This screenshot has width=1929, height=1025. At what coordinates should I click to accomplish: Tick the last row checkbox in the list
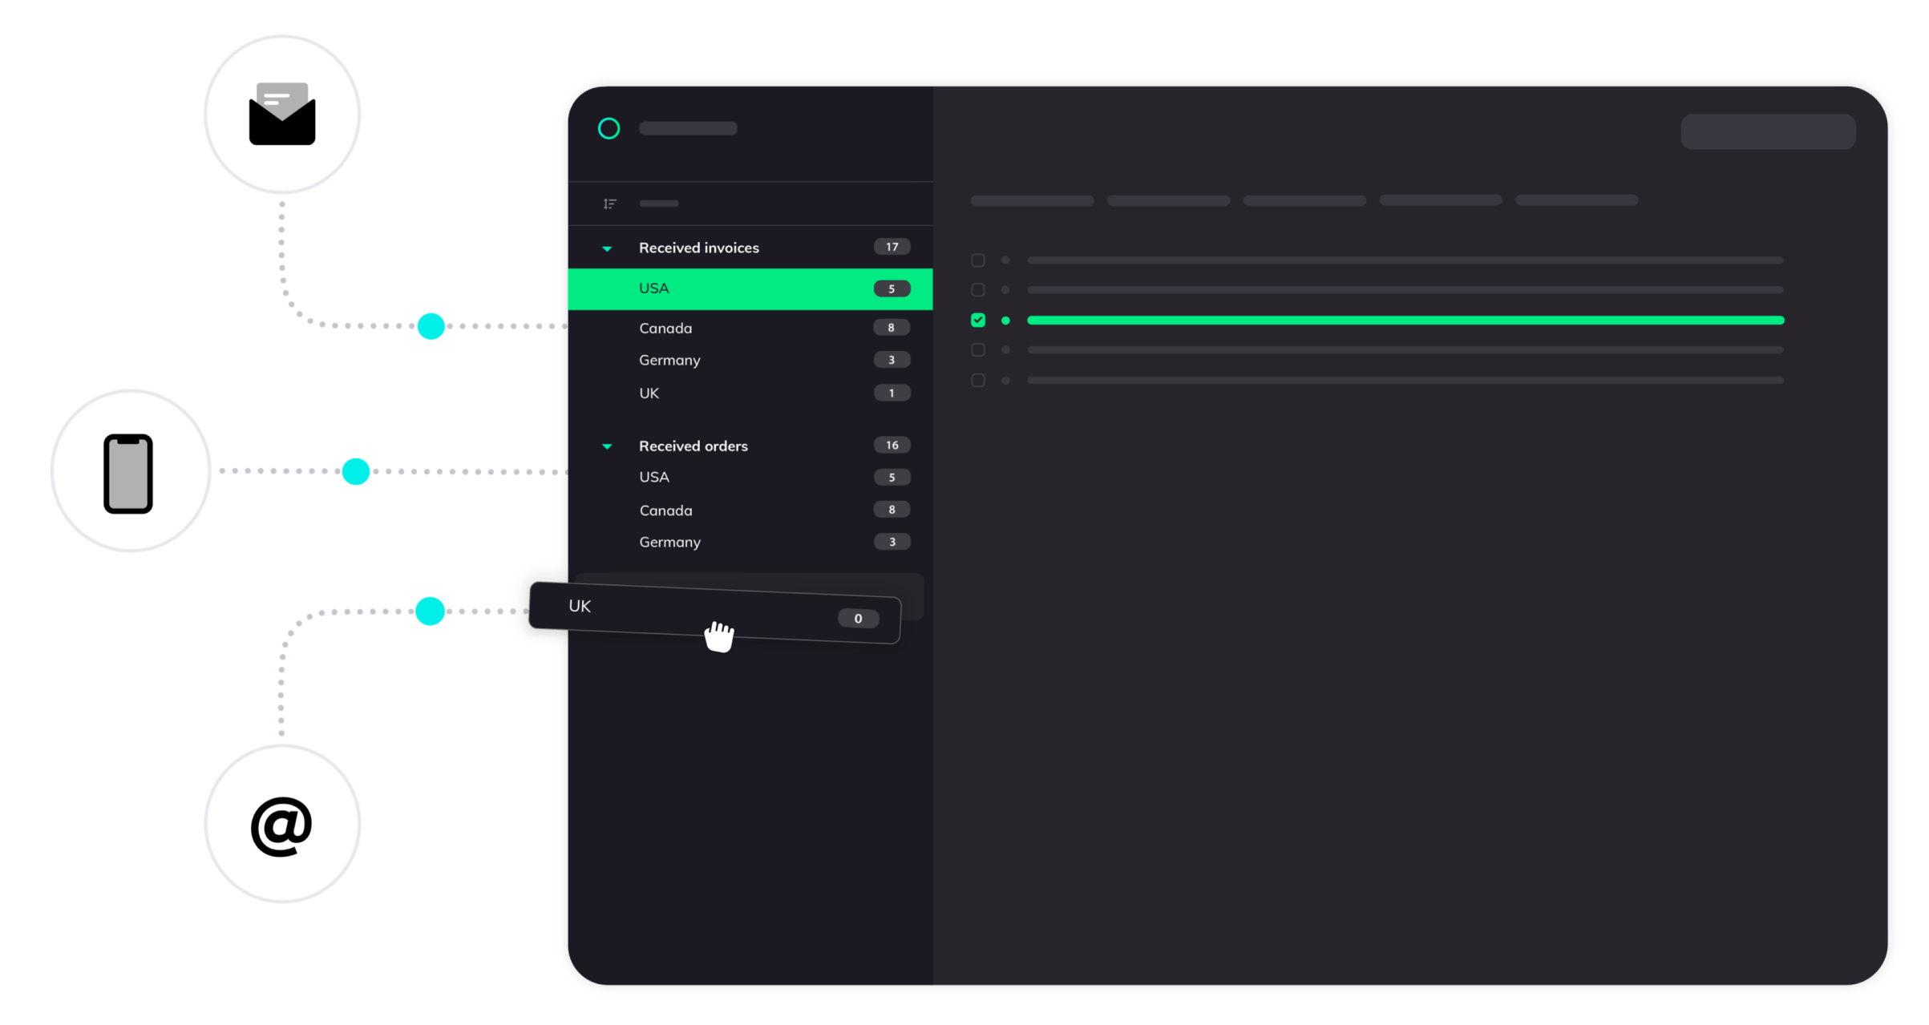click(x=978, y=380)
